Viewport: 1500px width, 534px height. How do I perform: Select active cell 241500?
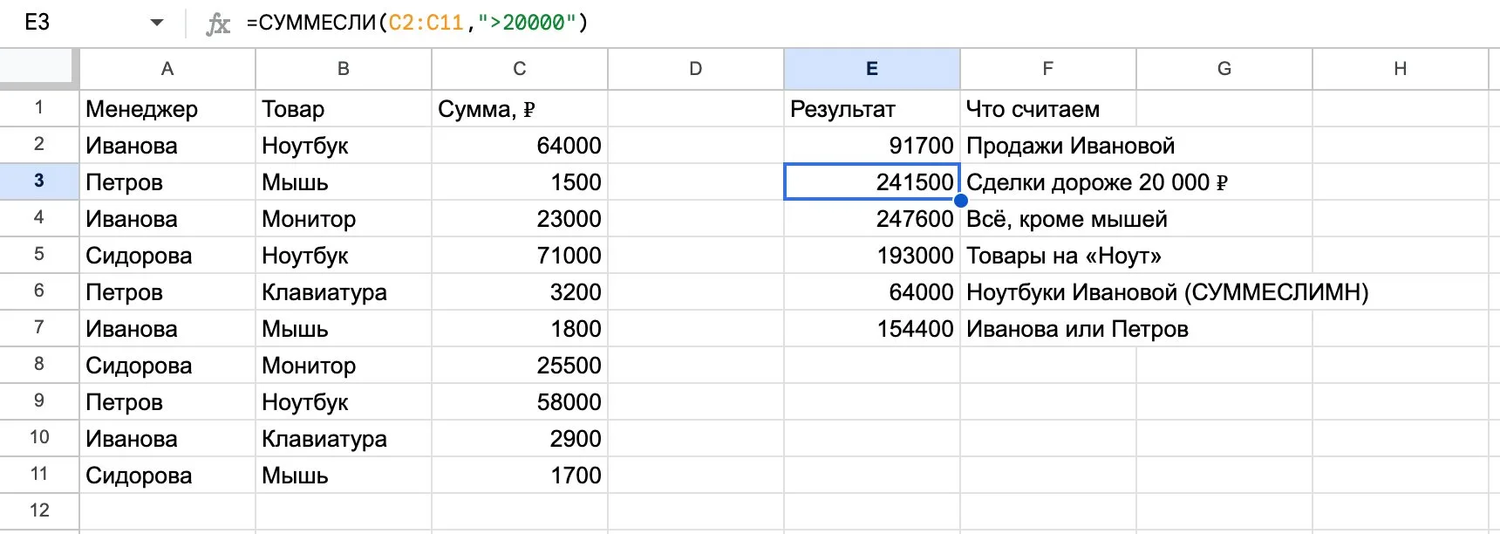(872, 182)
